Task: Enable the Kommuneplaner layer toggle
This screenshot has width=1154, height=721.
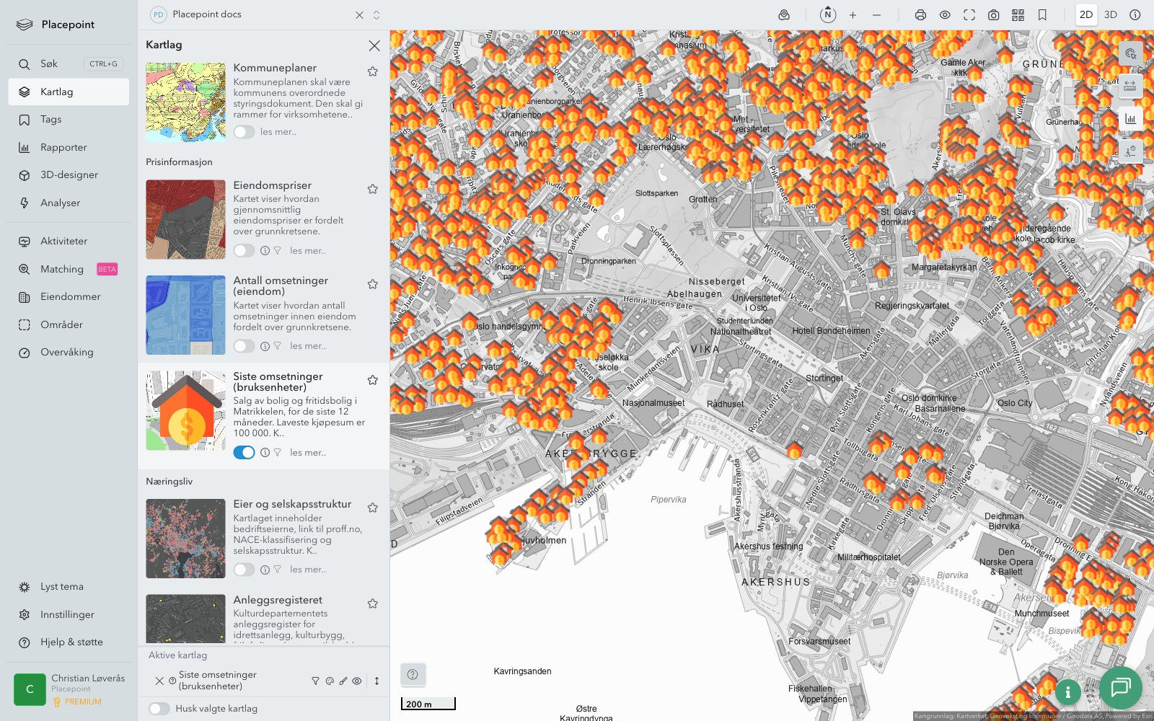Action: click(244, 132)
